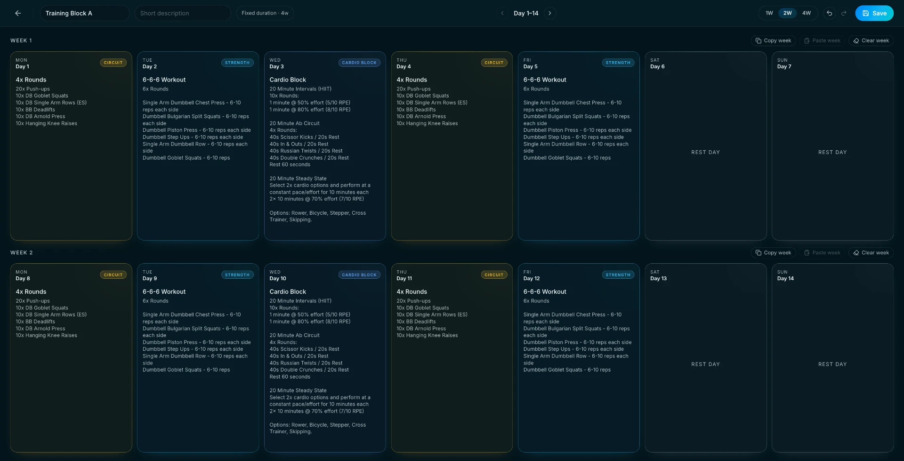
Task: Open the Fixed duration 4w selector
Action: point(265,13)
